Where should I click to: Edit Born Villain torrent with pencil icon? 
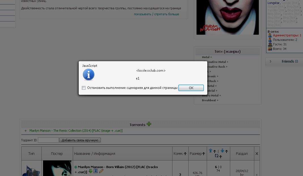pos(101,171)
